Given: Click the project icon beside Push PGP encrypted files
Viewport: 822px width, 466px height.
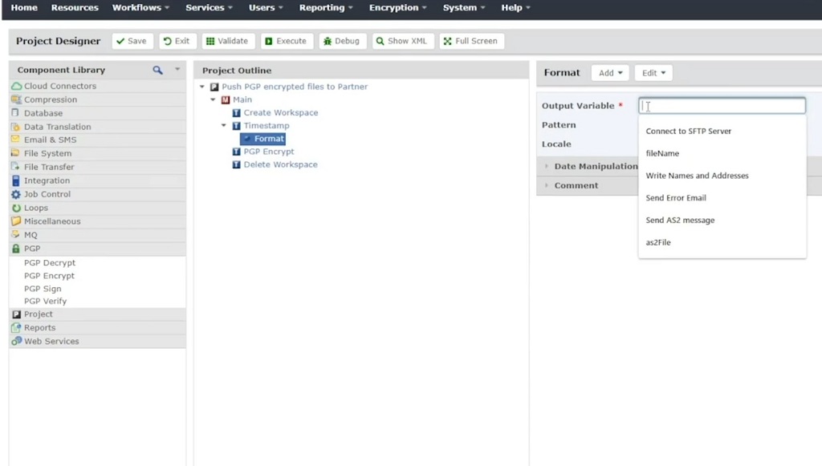Looking at the screenshot, I should point(214,87).
